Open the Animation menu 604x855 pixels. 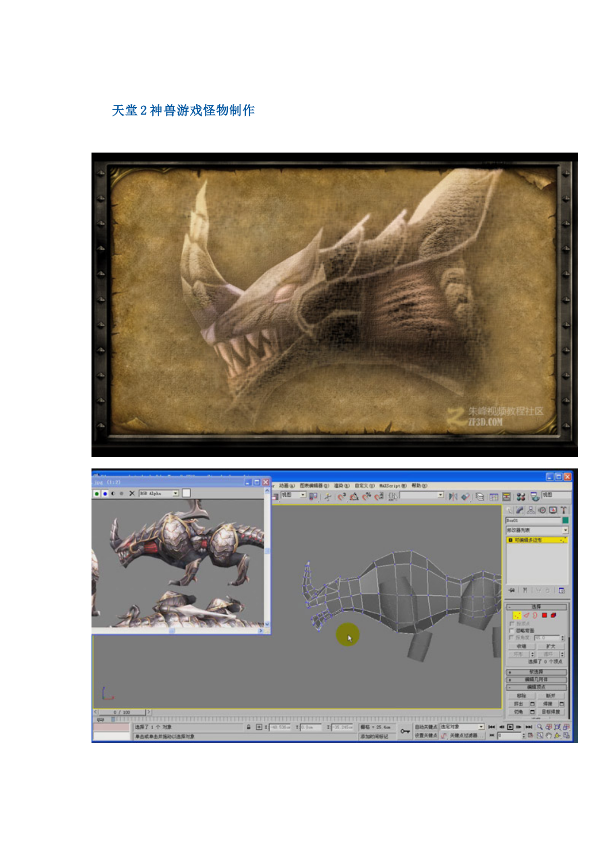[287, 486]
